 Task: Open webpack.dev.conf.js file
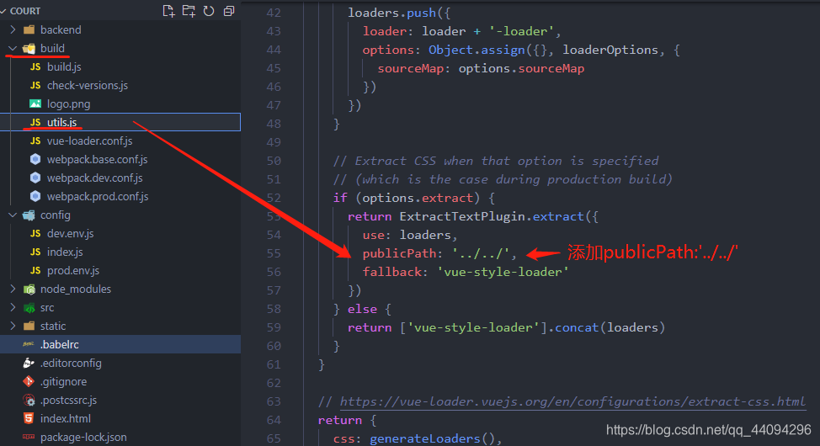pyautogui.click(x=94, y=178)
